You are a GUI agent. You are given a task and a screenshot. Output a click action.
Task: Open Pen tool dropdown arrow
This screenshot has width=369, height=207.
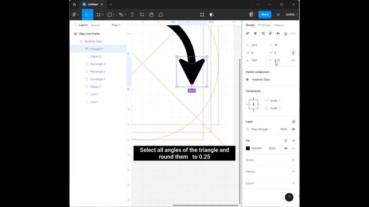[125, 15]
